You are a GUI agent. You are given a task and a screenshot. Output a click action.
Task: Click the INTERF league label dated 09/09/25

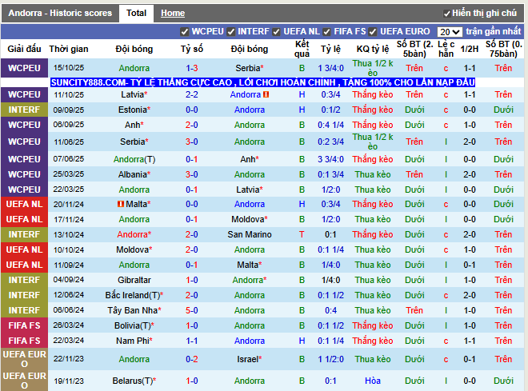click(x=24, y=110)
